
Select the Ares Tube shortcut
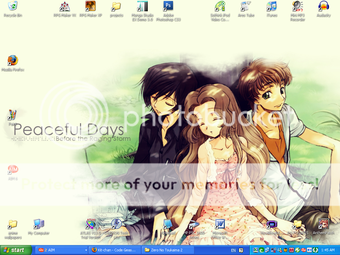[x=246, y=6]
